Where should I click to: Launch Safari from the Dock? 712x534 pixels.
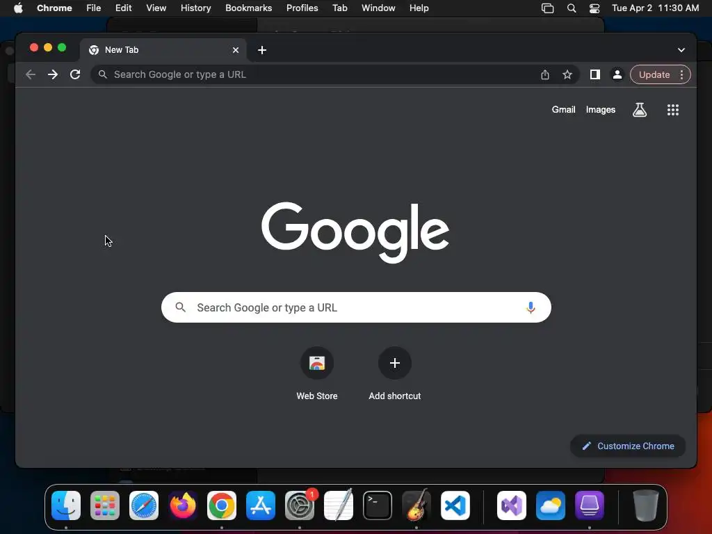click(x=144, y=505)
